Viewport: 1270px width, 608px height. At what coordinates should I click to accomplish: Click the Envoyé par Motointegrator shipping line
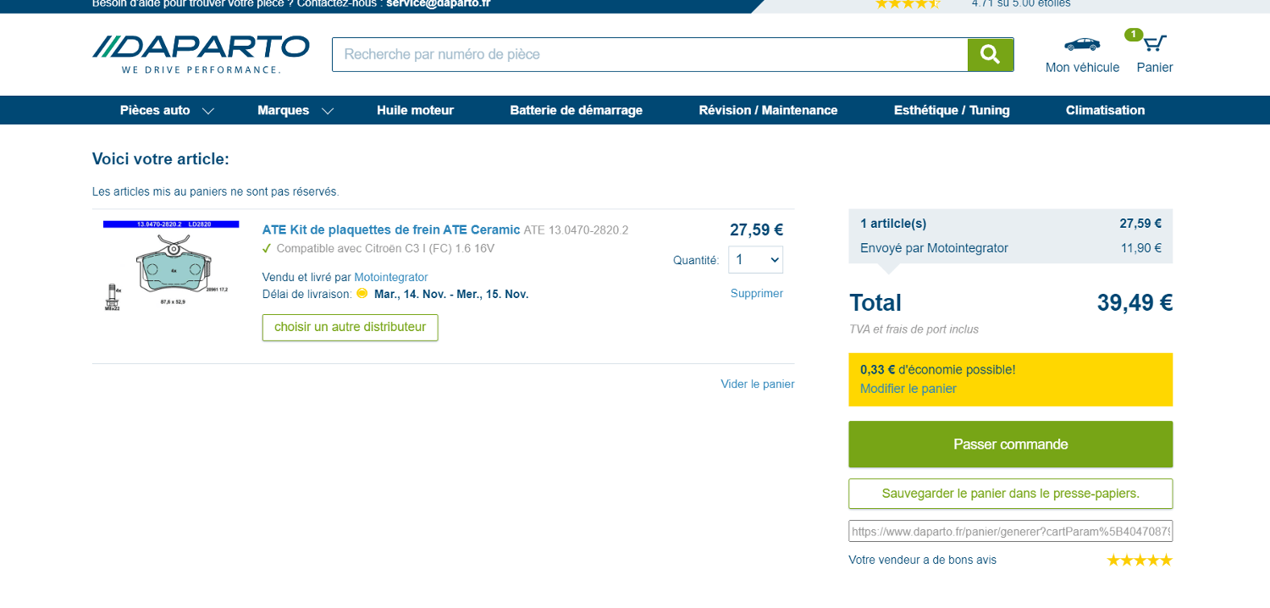[1011, 248]
